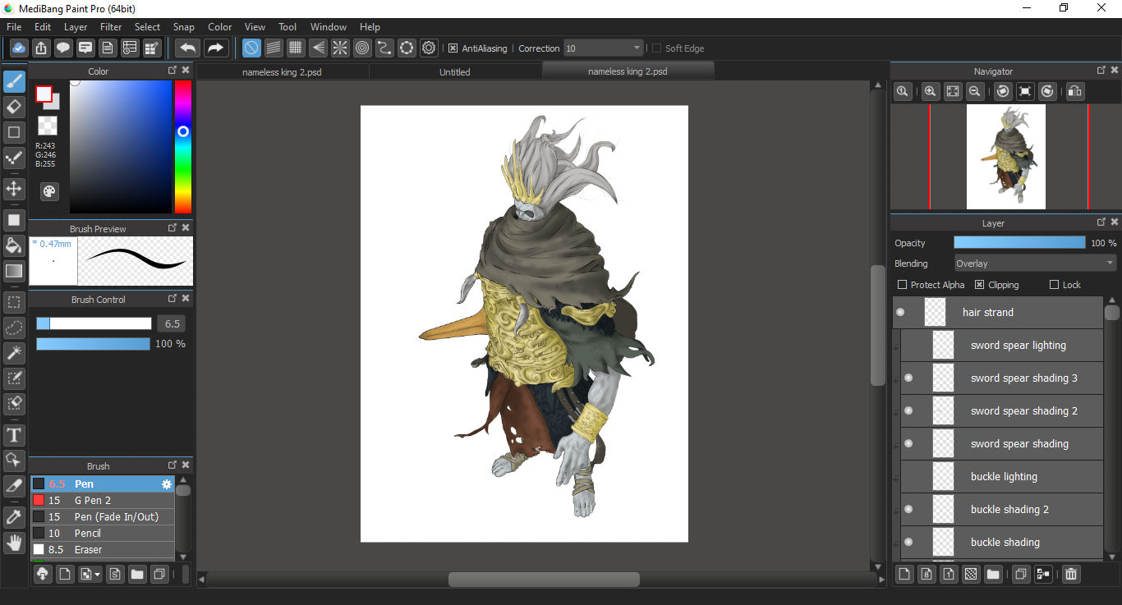Open the color palette icon in Color panel

49,190
